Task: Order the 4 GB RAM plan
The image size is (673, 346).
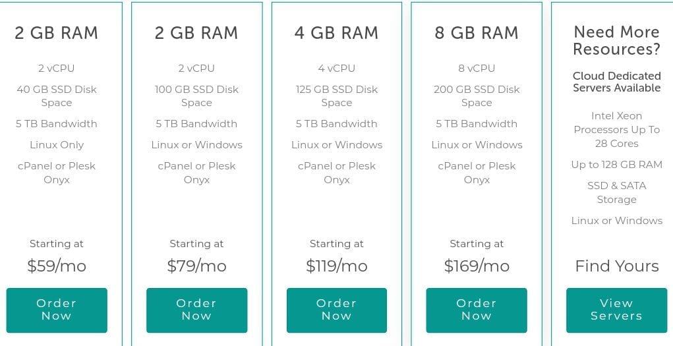Action: 336,310
